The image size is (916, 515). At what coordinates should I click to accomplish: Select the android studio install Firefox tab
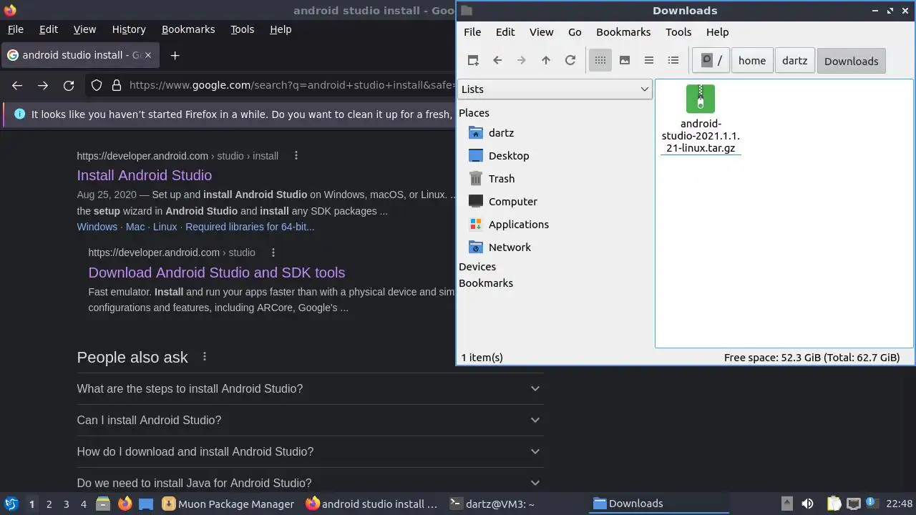pos(79,55)
